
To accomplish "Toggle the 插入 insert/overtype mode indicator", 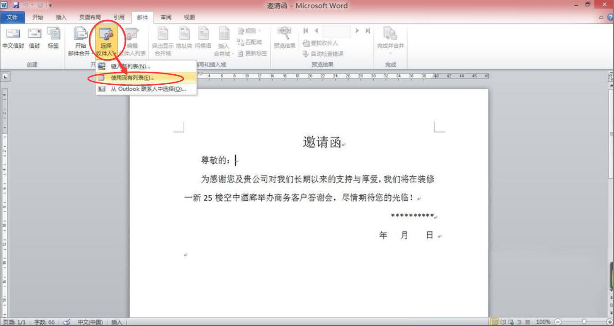I will point(117,322).
